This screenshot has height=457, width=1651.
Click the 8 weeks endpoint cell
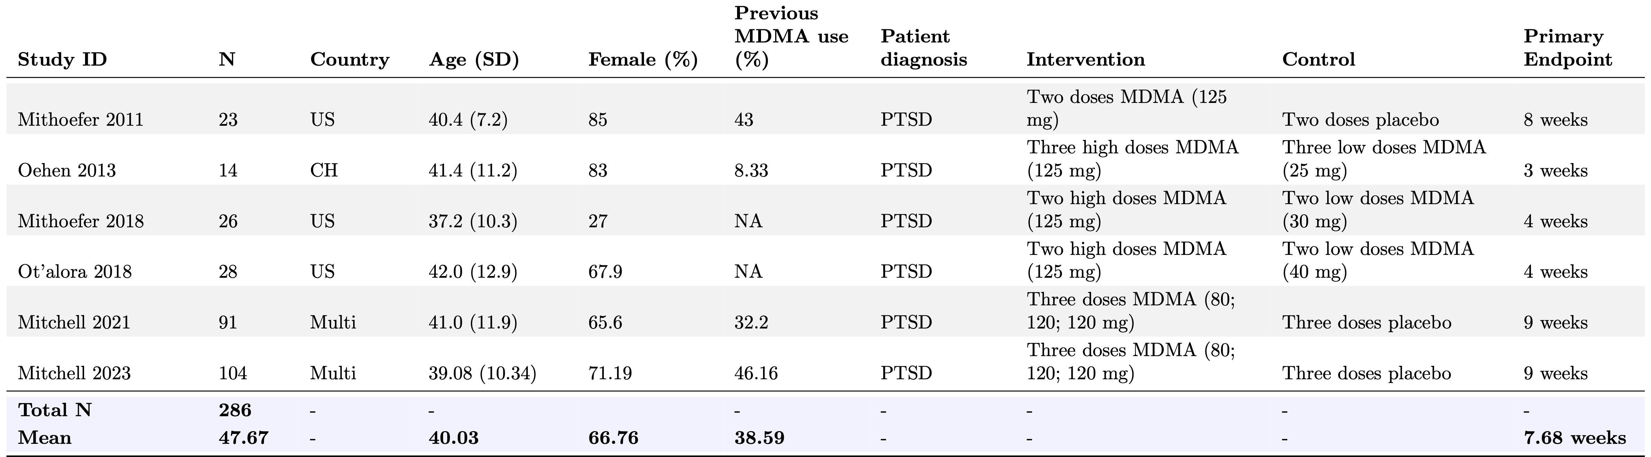(x=1556, y=120)
